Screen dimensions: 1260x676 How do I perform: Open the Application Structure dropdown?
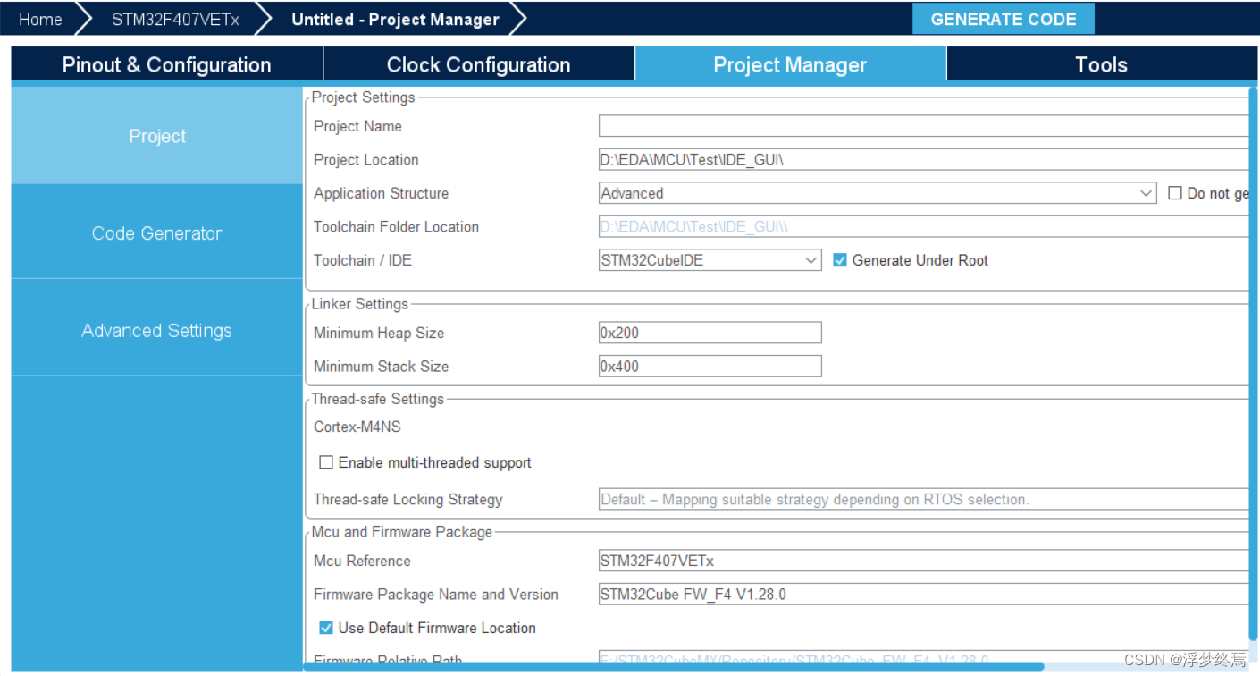(878, 193)
